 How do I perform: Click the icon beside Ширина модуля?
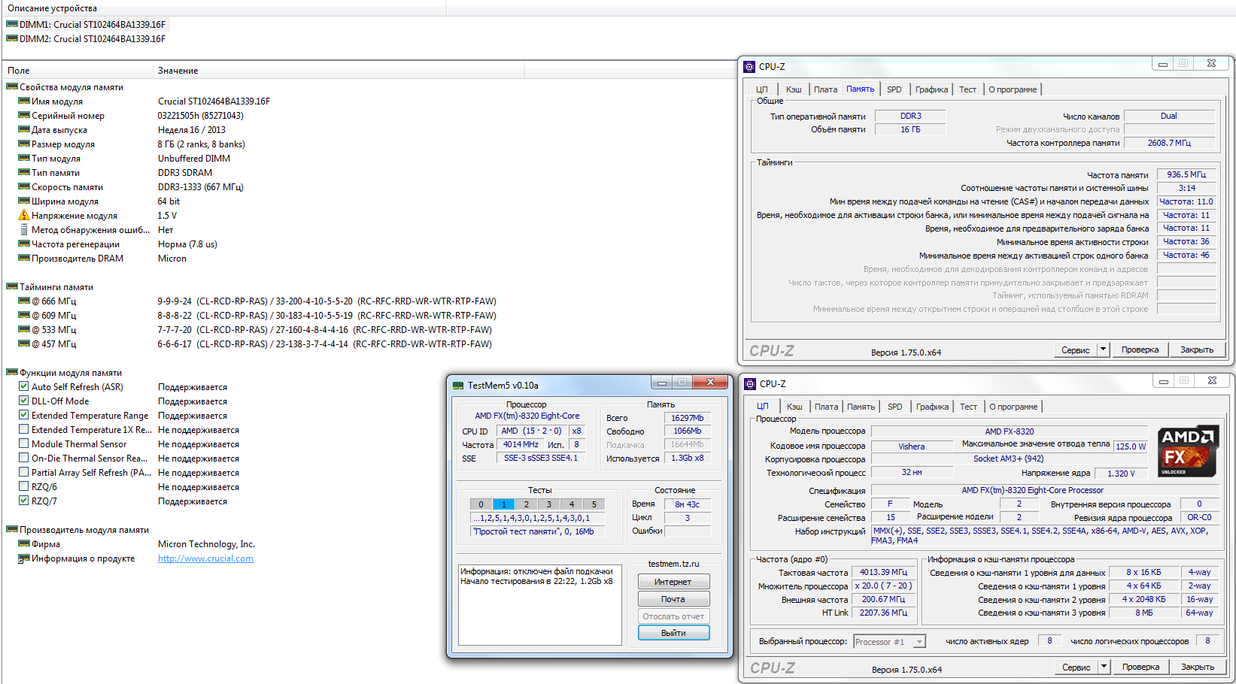pos(24,201)
